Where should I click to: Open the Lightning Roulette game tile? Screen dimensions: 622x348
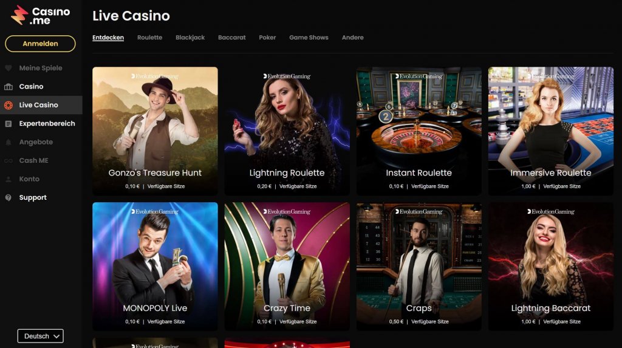click(x=287, y=131)
